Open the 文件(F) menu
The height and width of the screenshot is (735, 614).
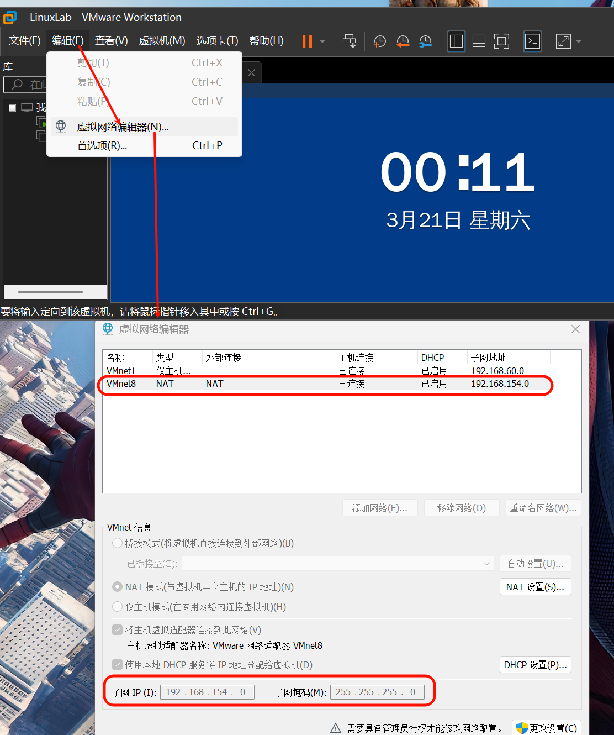pos(24,41)
